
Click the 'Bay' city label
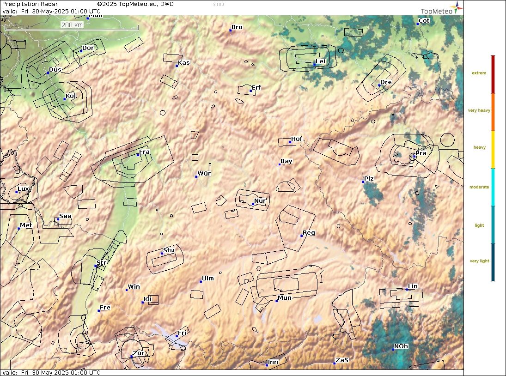point(286,161)
